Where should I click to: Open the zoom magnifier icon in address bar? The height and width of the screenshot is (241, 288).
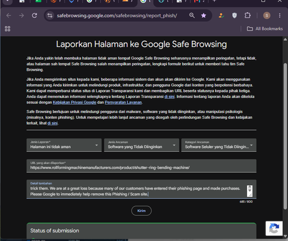click(192, 16)
